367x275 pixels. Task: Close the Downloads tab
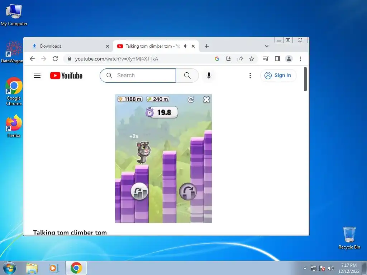coord(108,46)
